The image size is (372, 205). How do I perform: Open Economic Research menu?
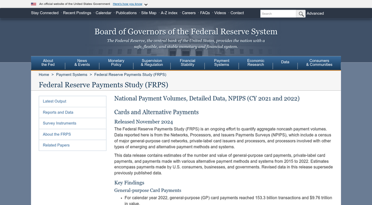pos(256,63)
